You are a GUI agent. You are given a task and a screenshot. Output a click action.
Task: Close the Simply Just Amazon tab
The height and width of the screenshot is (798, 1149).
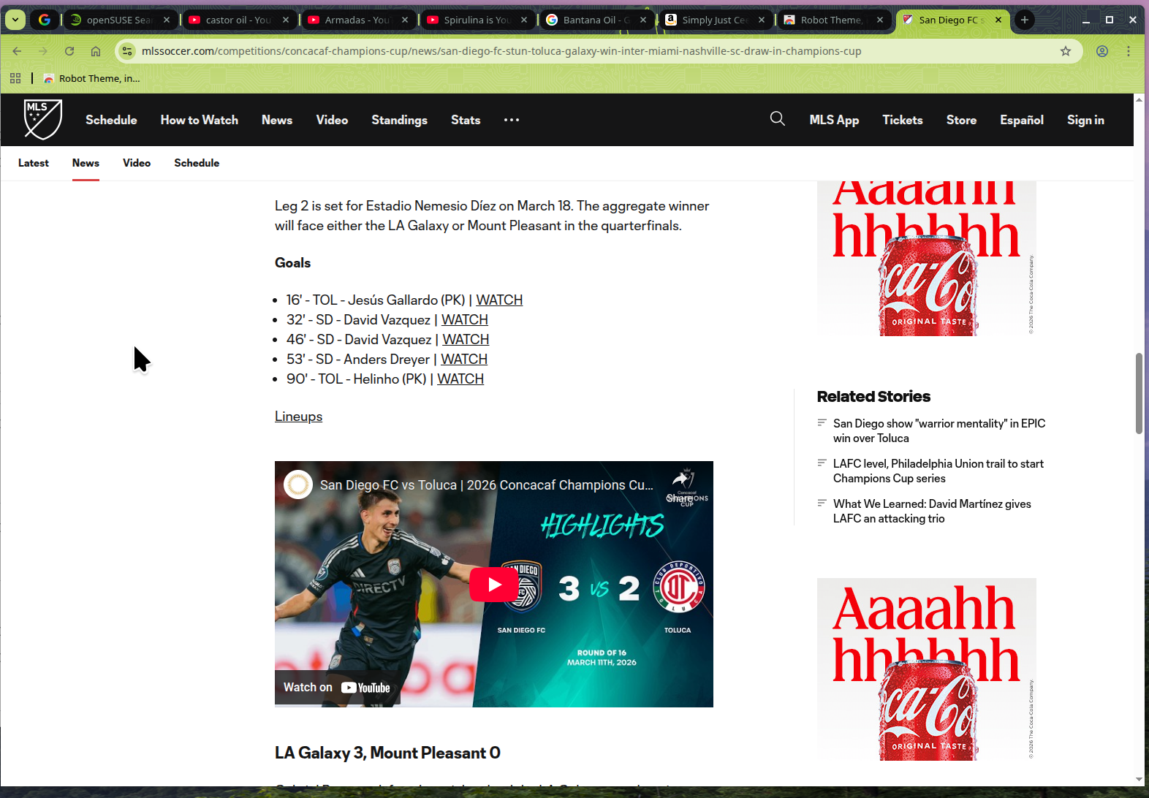pyautogui.click(x=762, y=20)
